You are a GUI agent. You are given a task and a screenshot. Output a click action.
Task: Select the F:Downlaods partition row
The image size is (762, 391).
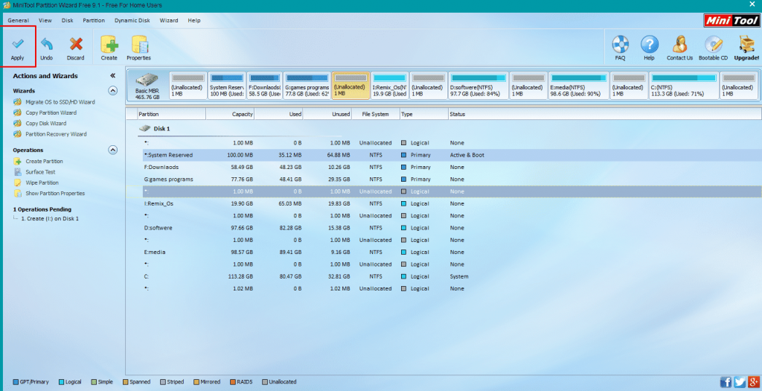[452, 168]
